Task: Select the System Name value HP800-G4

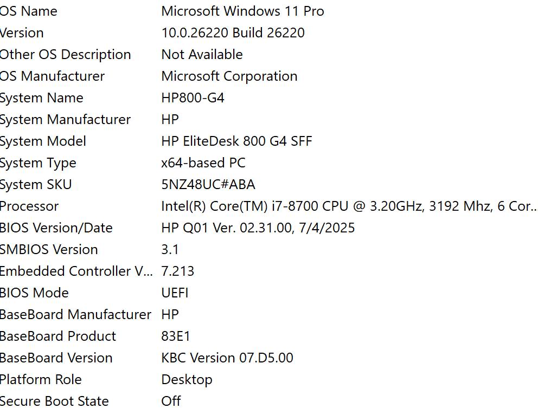Action: coord(193,98)
